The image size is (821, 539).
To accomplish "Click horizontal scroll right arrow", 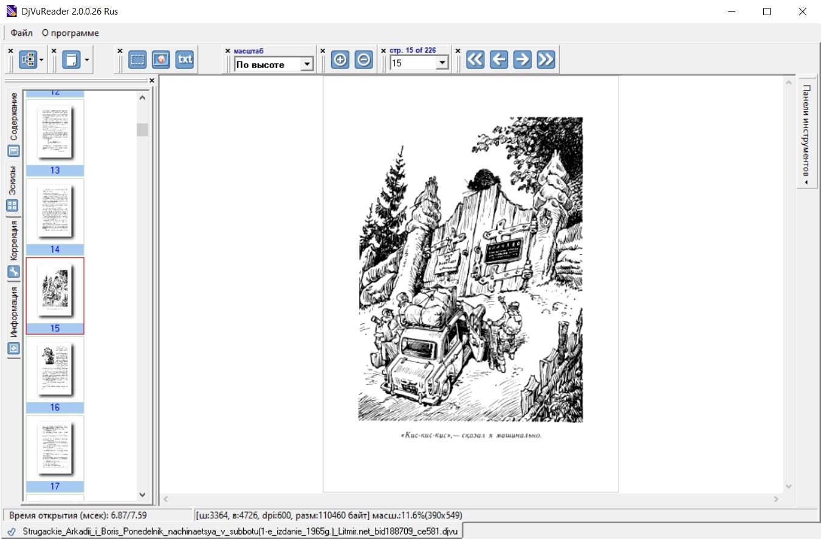I will click(x=776, y=499).
